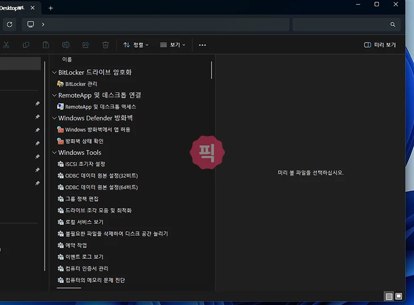Click the Paste clipboard icon

(x=46, y=45)
